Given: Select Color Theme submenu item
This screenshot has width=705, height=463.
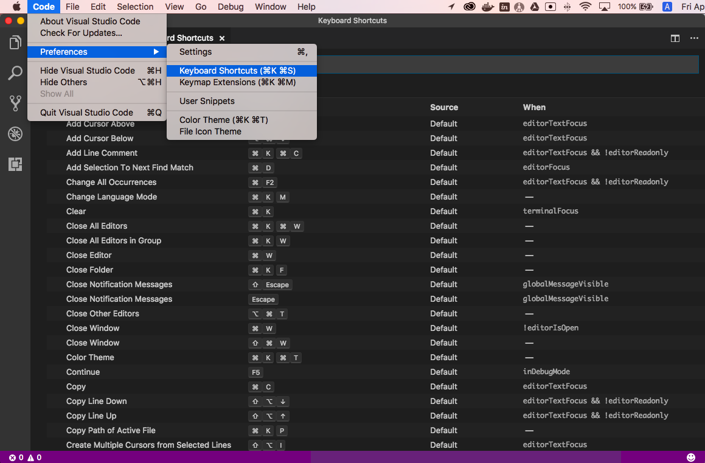Looking at the screenshot, I should pyautogui.click(x=241, y=120).
